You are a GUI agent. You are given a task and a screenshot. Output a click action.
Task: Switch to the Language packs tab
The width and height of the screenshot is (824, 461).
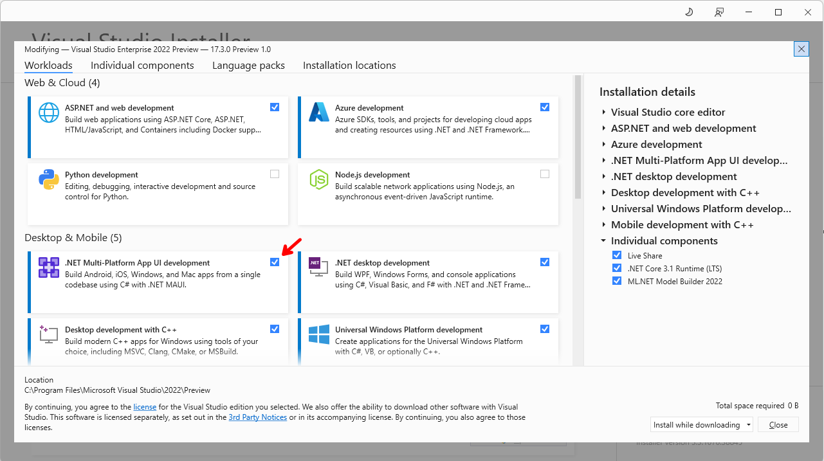pos(248,66)
